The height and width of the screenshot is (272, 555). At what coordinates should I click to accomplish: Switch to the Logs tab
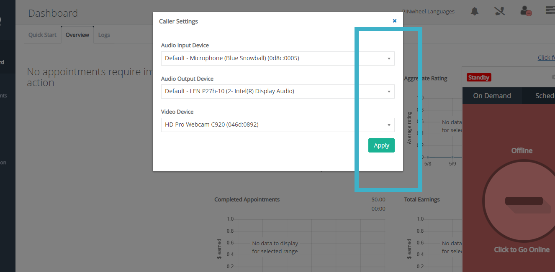tap(104, 35)
